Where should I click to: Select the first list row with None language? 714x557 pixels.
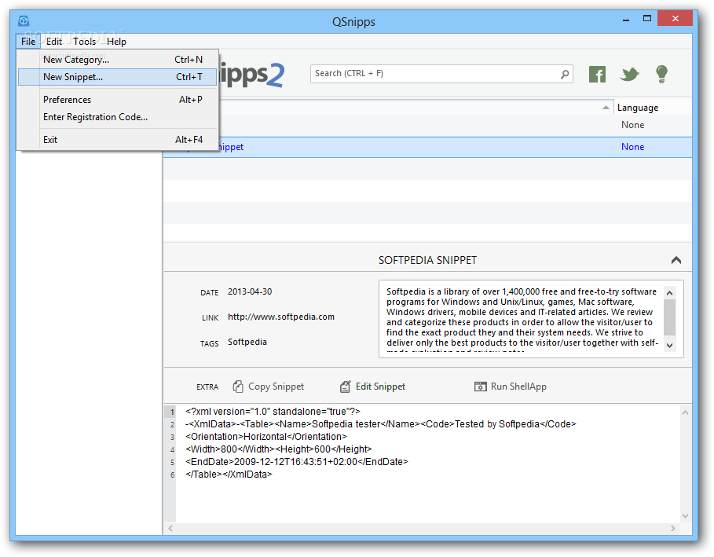coord(427,125)
